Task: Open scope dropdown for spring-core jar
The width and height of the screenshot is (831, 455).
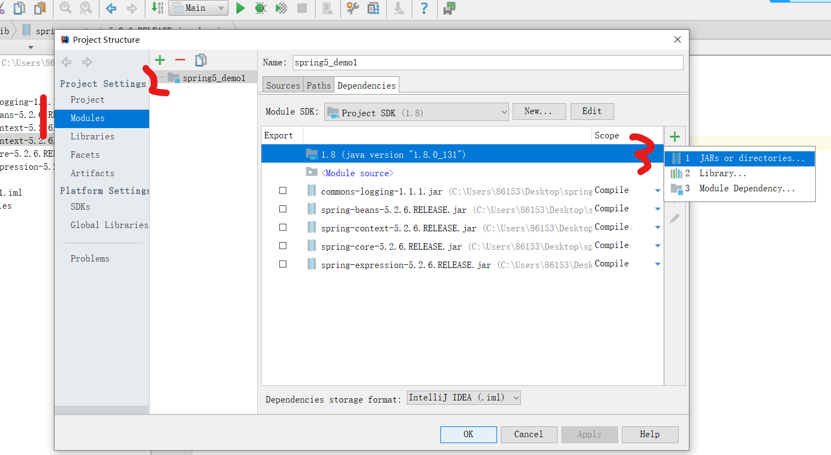Action: (658, 246)
